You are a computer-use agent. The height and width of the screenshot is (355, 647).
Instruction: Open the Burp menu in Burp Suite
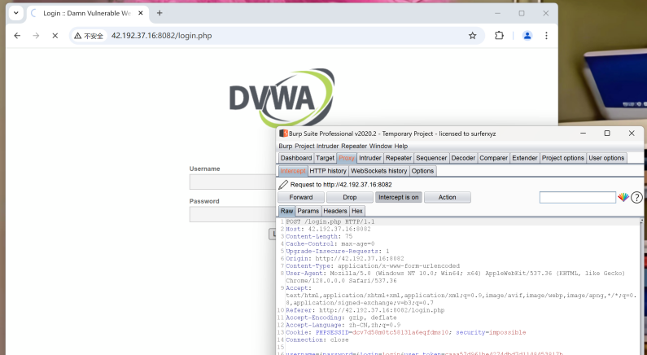point(285,146)
